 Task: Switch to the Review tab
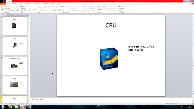click(53, 4)
